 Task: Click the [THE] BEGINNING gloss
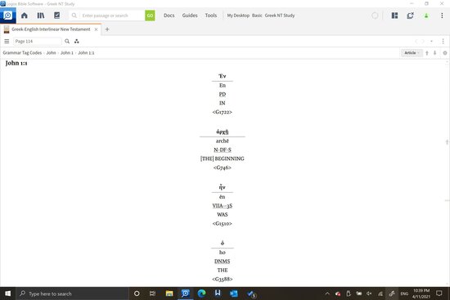coord(223,159)
